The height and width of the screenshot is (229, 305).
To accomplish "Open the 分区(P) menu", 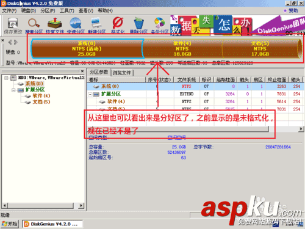I will click(48, 10).
